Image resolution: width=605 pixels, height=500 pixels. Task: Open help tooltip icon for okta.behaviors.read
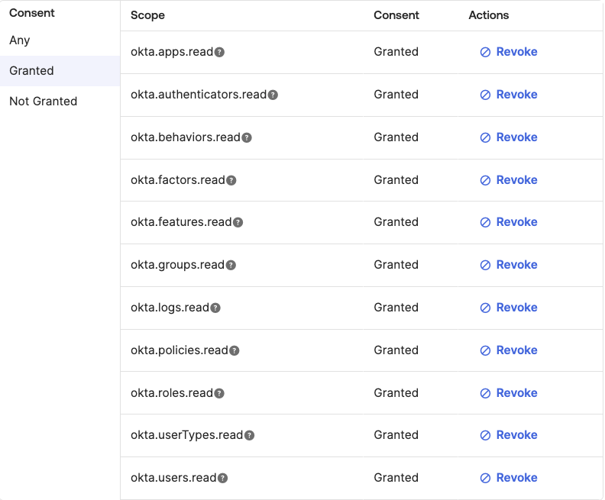click(x=247, y=137)
